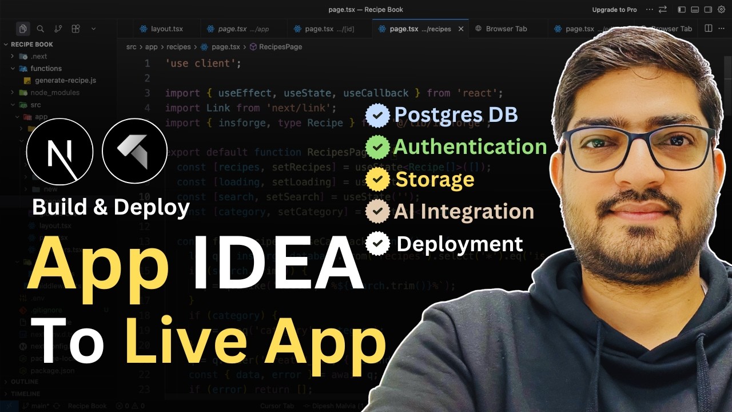Click the Authentication checkmark badge
The image size is (732, 412).
(x=377, y=147)
